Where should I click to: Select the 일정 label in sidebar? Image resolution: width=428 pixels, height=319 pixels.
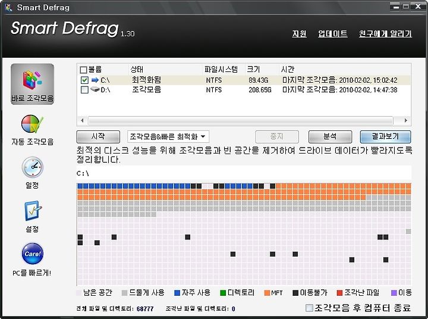32,185
